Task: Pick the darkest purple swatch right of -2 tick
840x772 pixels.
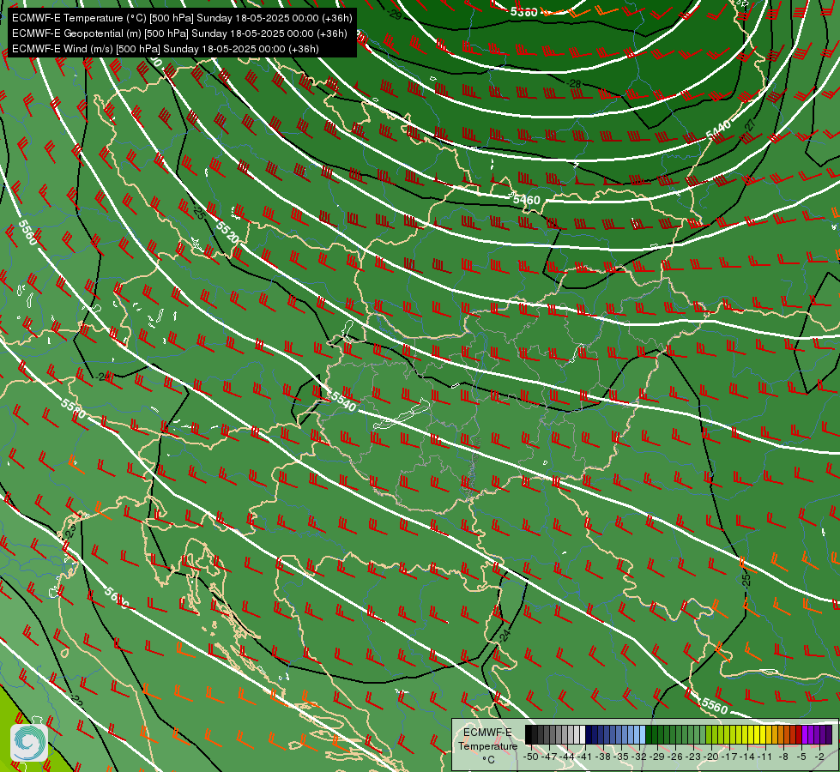Action: (829, 735)
